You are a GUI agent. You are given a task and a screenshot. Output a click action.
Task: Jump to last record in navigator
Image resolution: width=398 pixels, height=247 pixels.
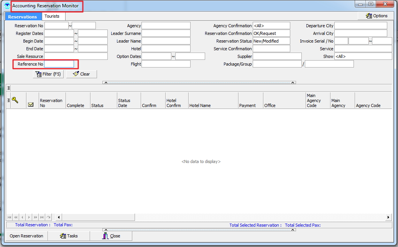click(42, 217)
